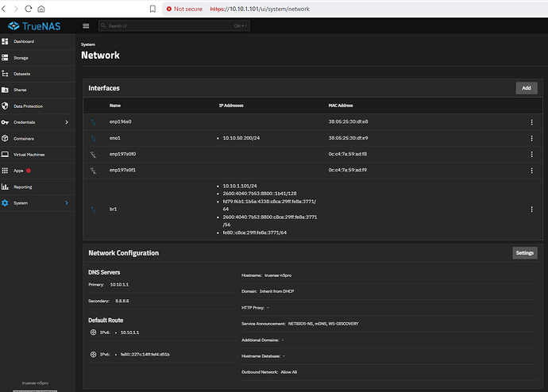Click the red Apps alert badge

(29, 171)
